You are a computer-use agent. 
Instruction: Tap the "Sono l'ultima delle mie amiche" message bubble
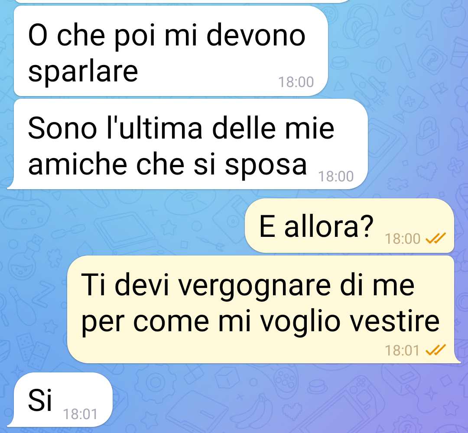point(188,144)
